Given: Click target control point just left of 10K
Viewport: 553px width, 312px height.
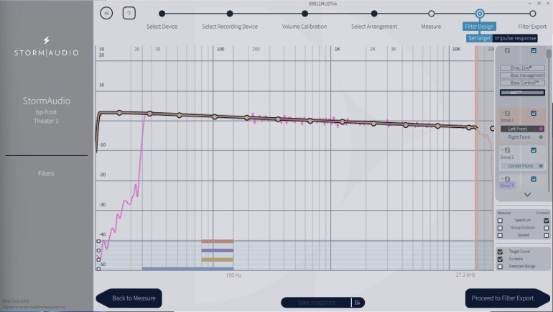Looking at the screenshot, I should click(437, 126).
